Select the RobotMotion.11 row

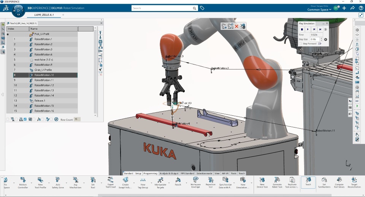[45, 80]
